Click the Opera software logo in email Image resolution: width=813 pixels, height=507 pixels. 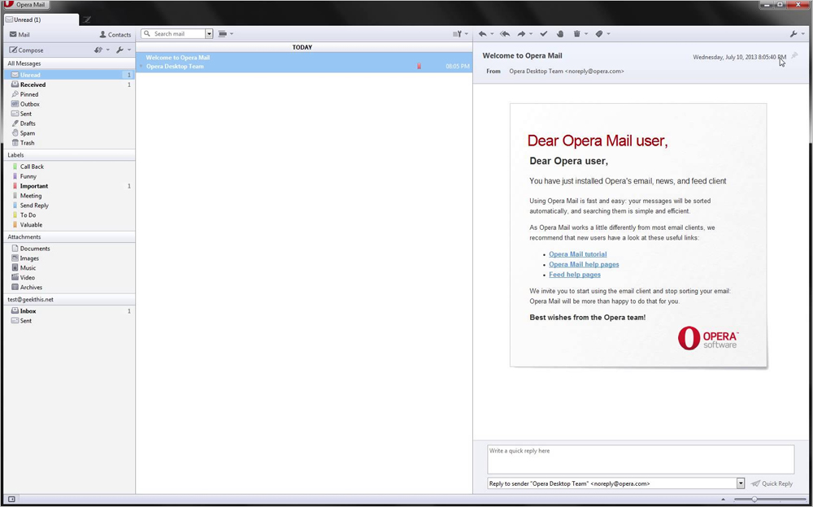[x=707, y=338]
